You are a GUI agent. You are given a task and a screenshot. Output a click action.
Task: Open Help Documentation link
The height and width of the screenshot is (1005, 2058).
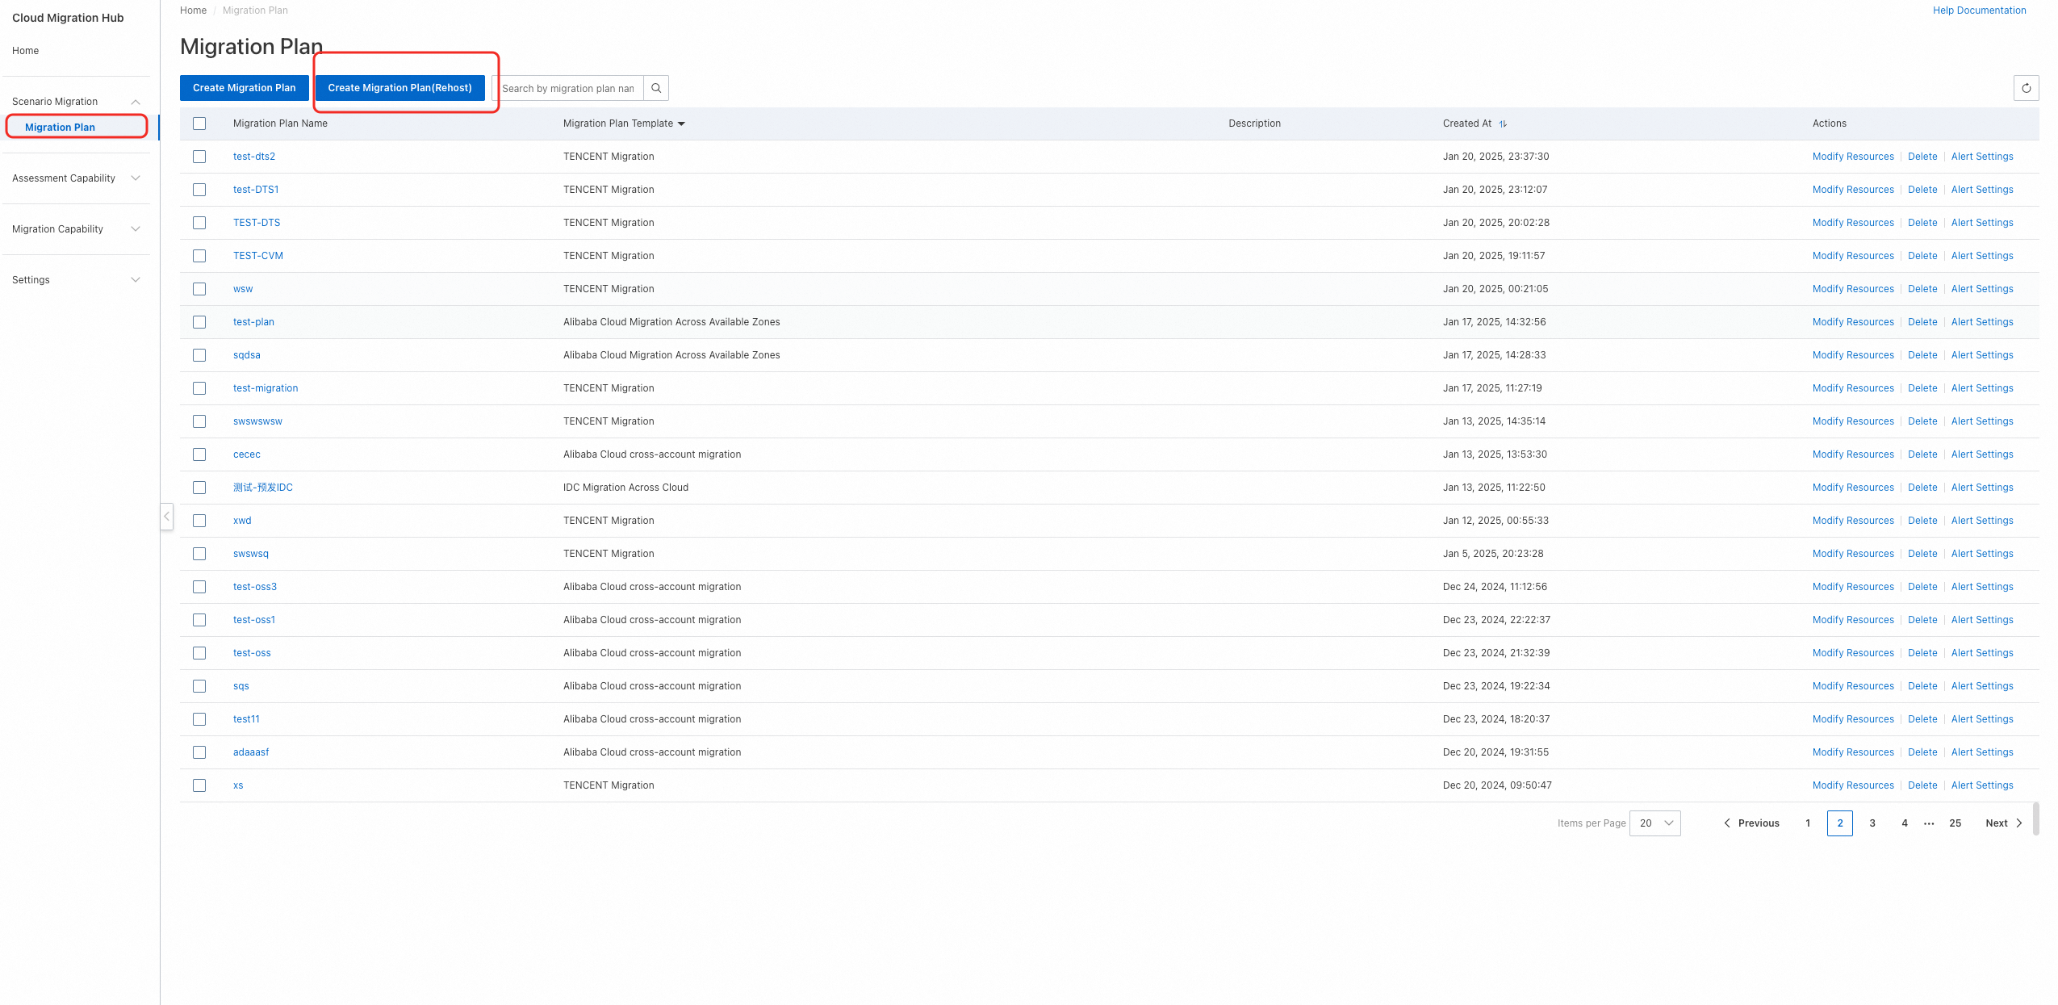click(1979, 10)
